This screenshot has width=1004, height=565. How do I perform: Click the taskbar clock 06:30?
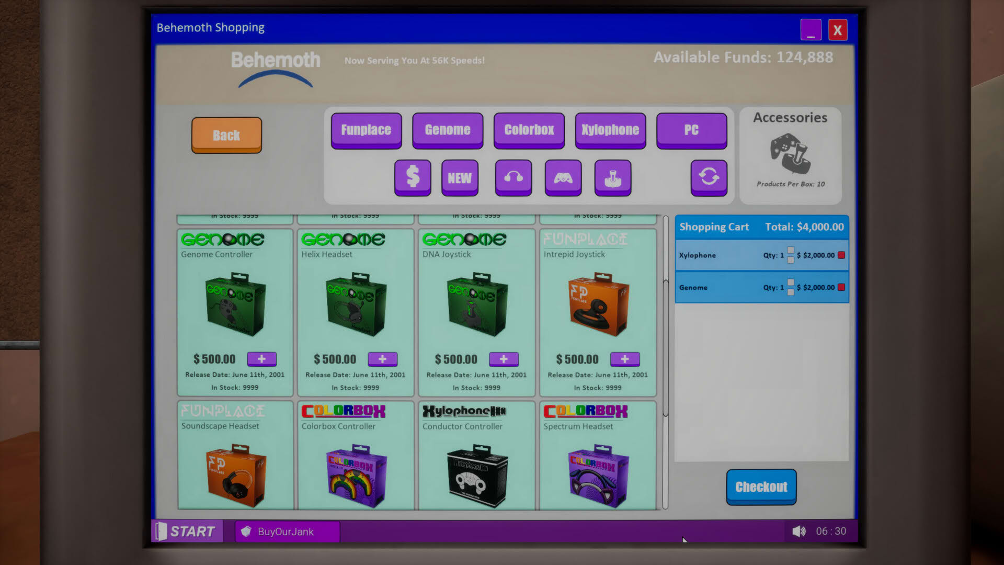(831, 531)
